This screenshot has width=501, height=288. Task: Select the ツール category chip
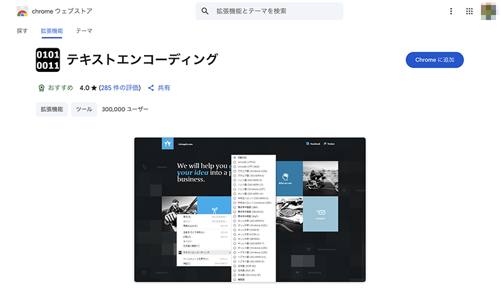pyautogui.click(x=84, y=109)
